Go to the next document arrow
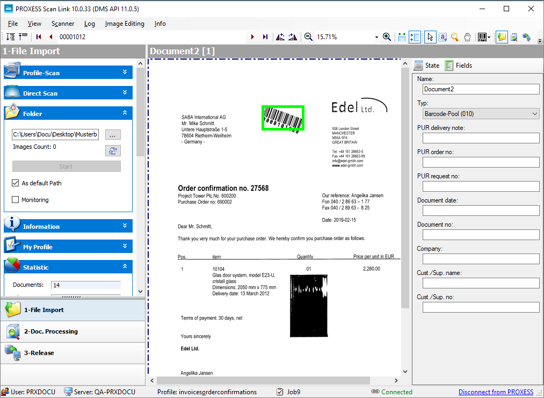 (252, 37)
